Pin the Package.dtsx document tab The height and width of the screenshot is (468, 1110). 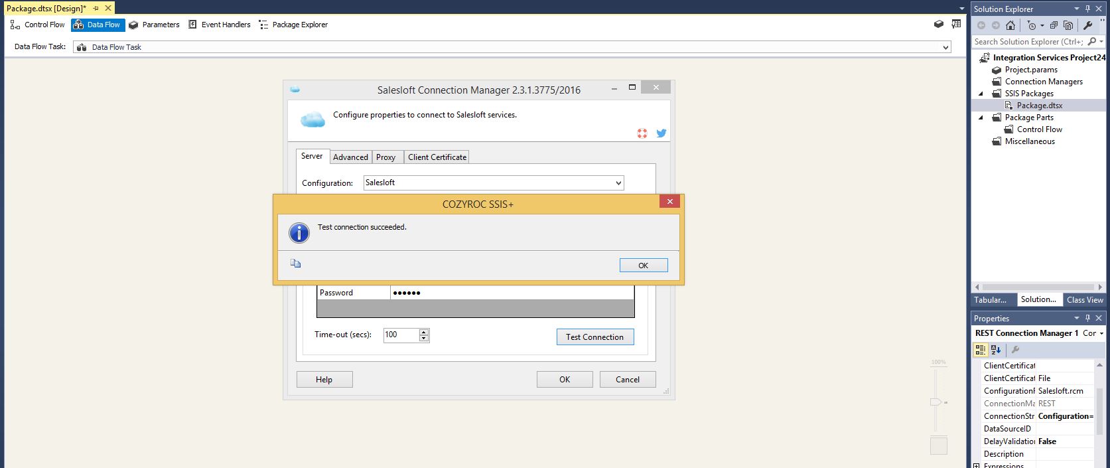[x=96, y=8]
